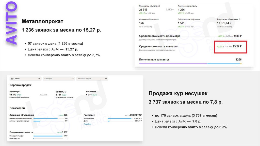Viewport: 260px width, 146px height.
Task: Click bullet Цена заявки с Avito — 15,27 р.
Action: [x=53, y=49]
